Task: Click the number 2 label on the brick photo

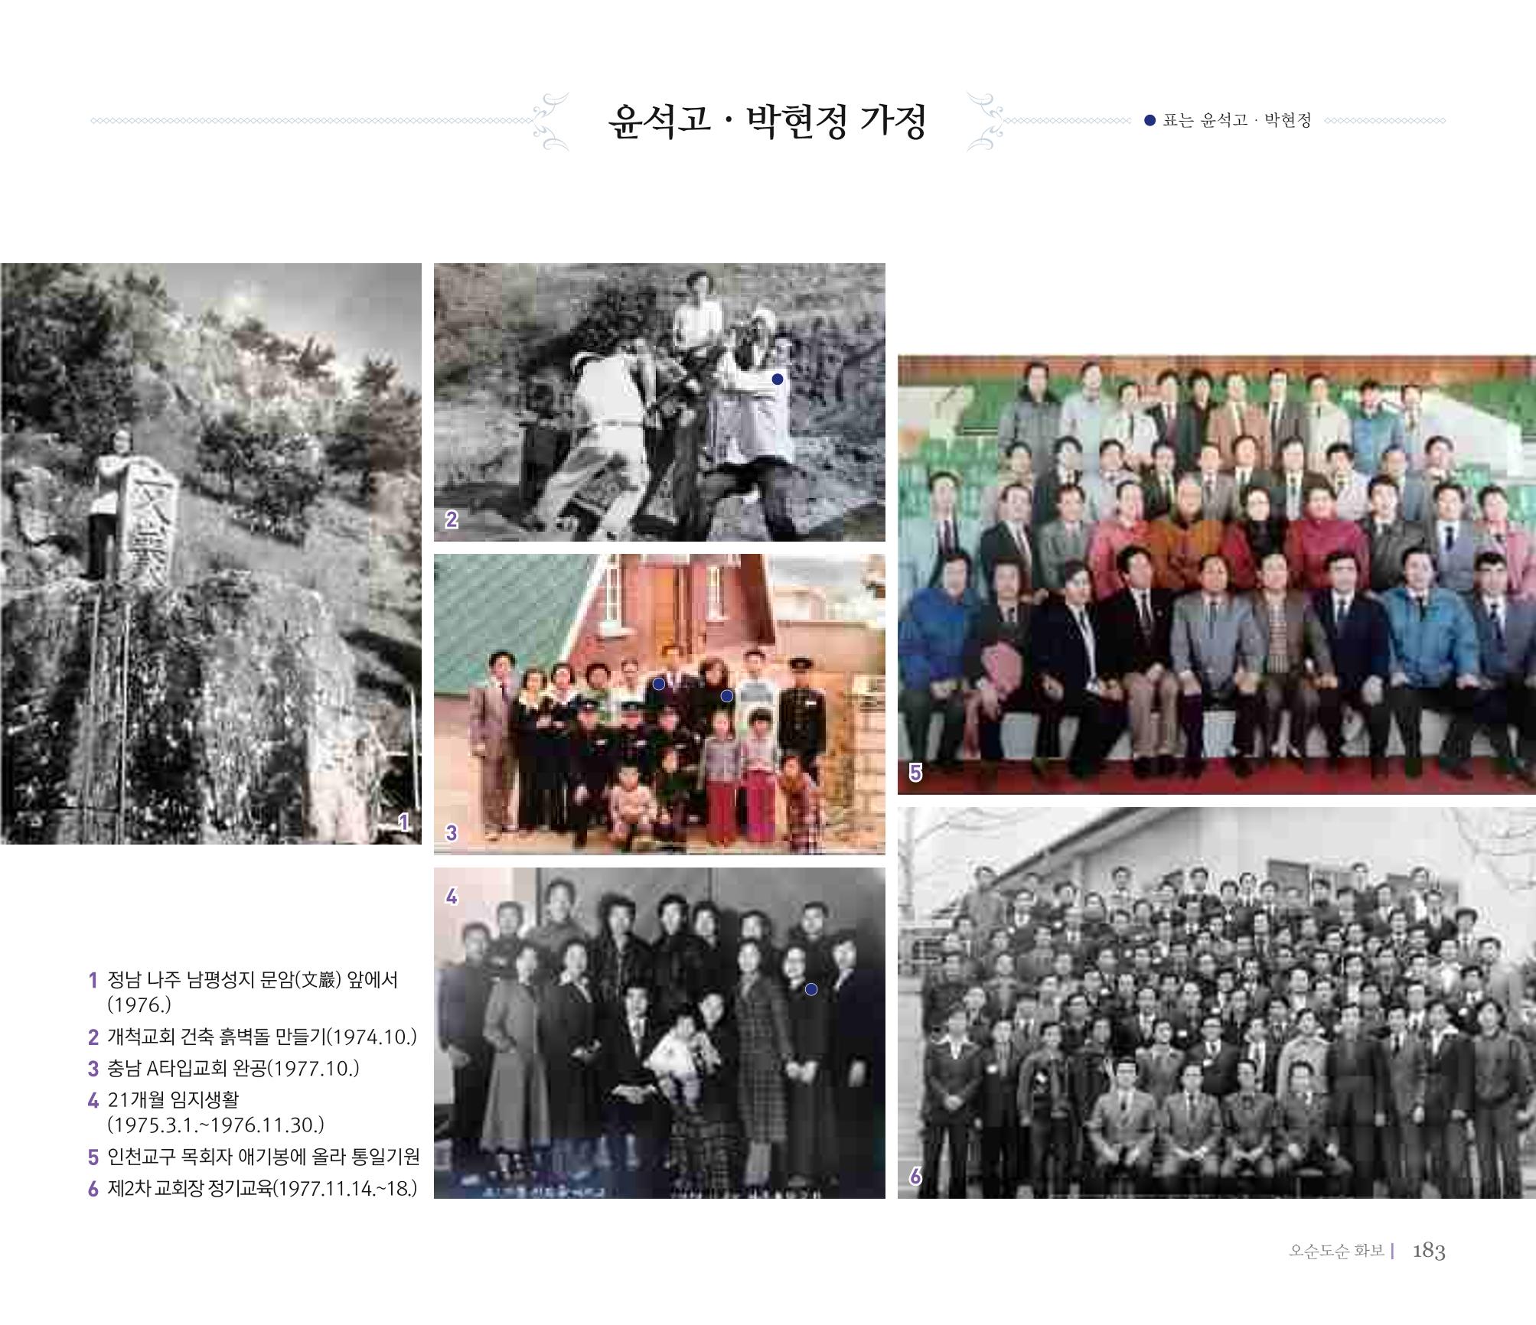Action: point(452,520)
